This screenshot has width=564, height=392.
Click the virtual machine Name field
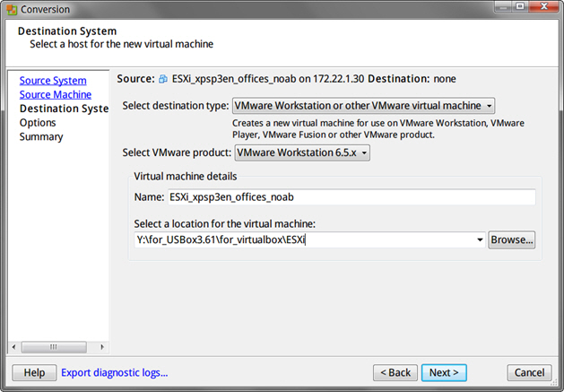350,197
